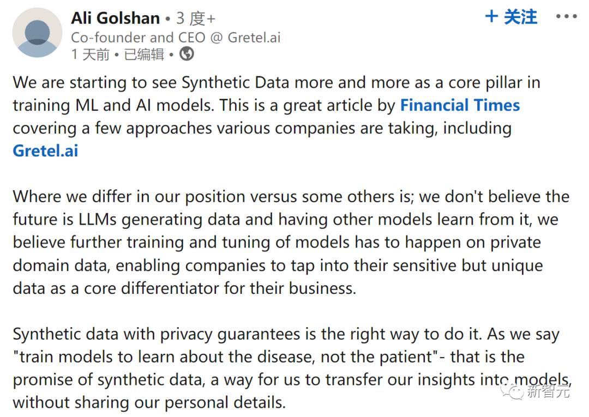Click the paragraph starting 'We are starting'
589x417 pixels.
coord(277,117)
